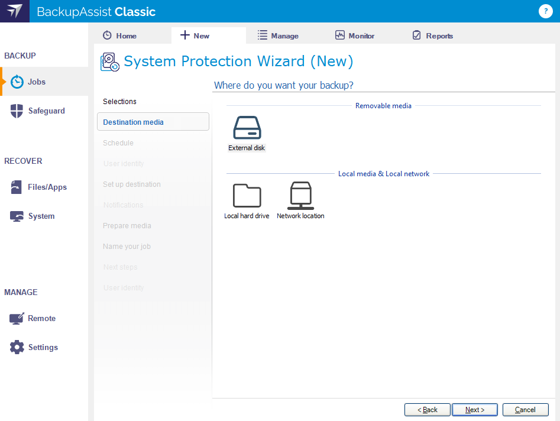Viewport: 560px width, 421px height.
Task: Click the System recover monitor icon
Action: tap(17, 216)
